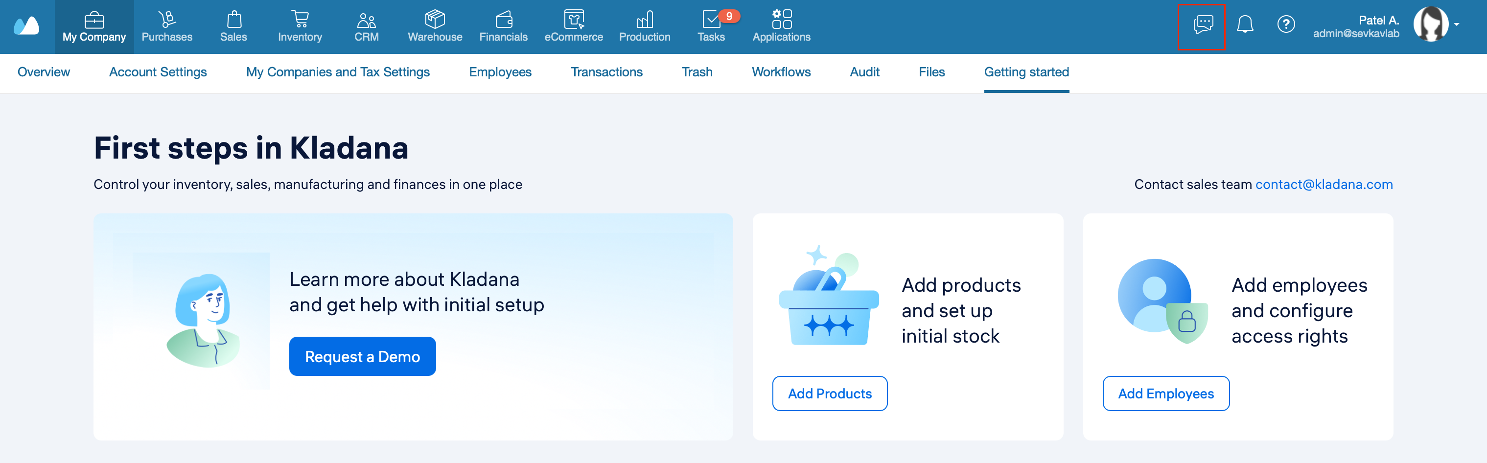
Task: Click the employee access rights illustration
Action: [x=1162, y=301]
